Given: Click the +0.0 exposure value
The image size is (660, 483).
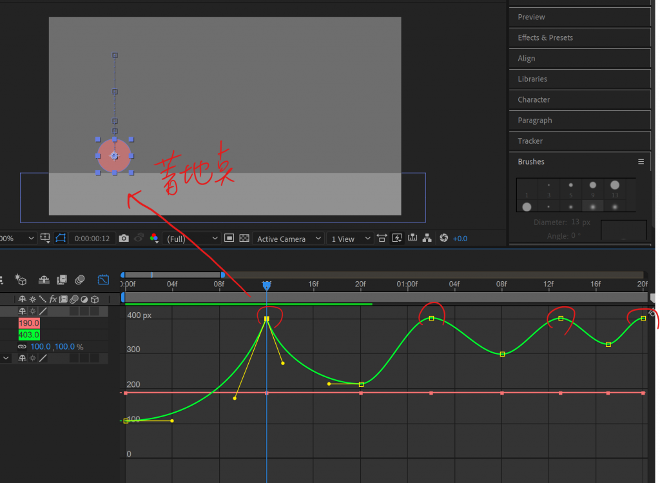Looking at the screenshot, I should point(460,239).
